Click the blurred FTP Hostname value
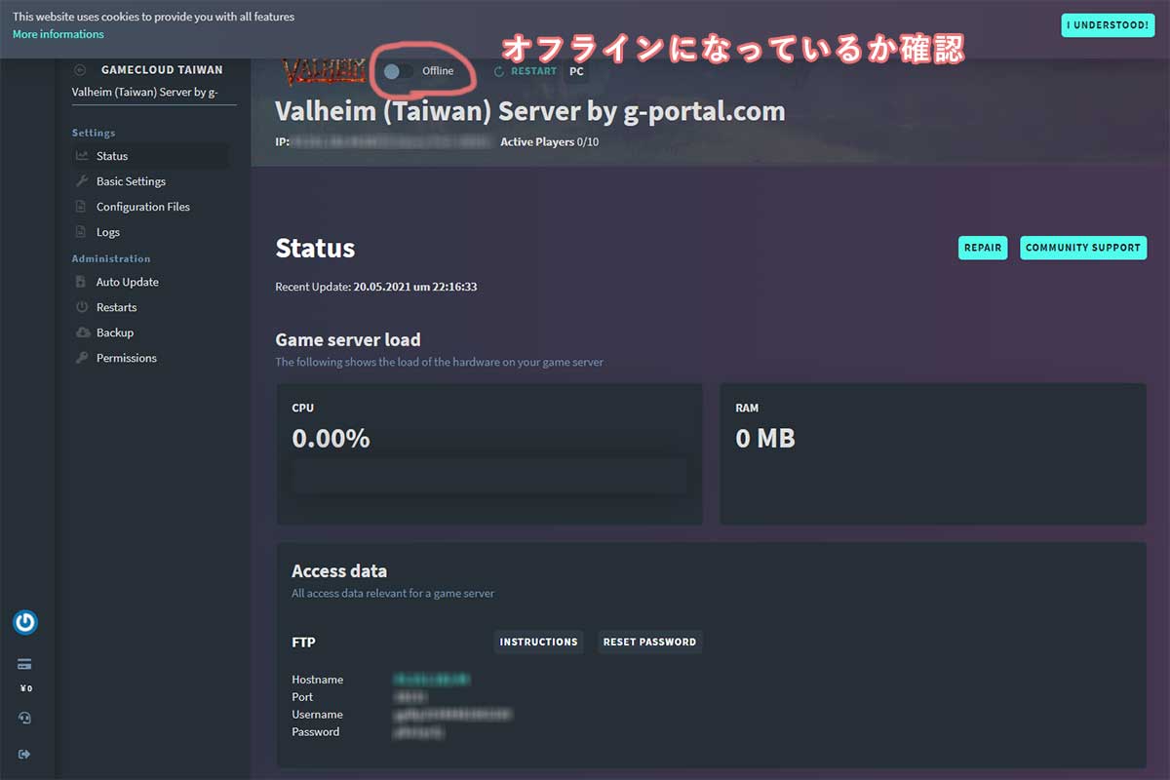 click(x=432, y=680)
